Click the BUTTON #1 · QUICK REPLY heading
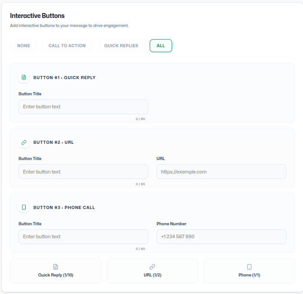 pos(64,77)
